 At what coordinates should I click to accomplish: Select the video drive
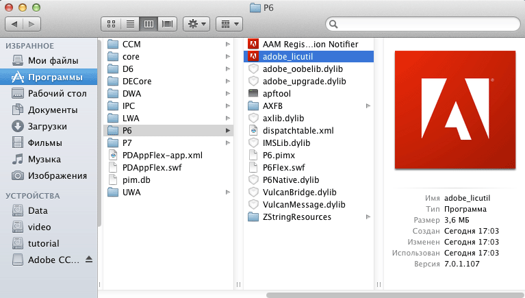click(49, 227)
